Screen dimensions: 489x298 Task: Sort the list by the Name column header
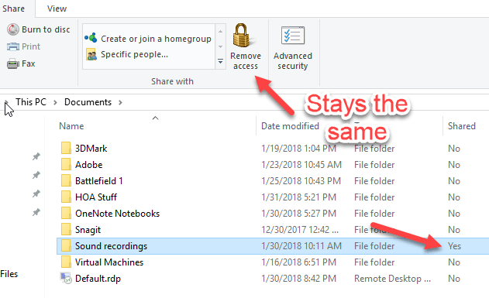coord(71,126)
